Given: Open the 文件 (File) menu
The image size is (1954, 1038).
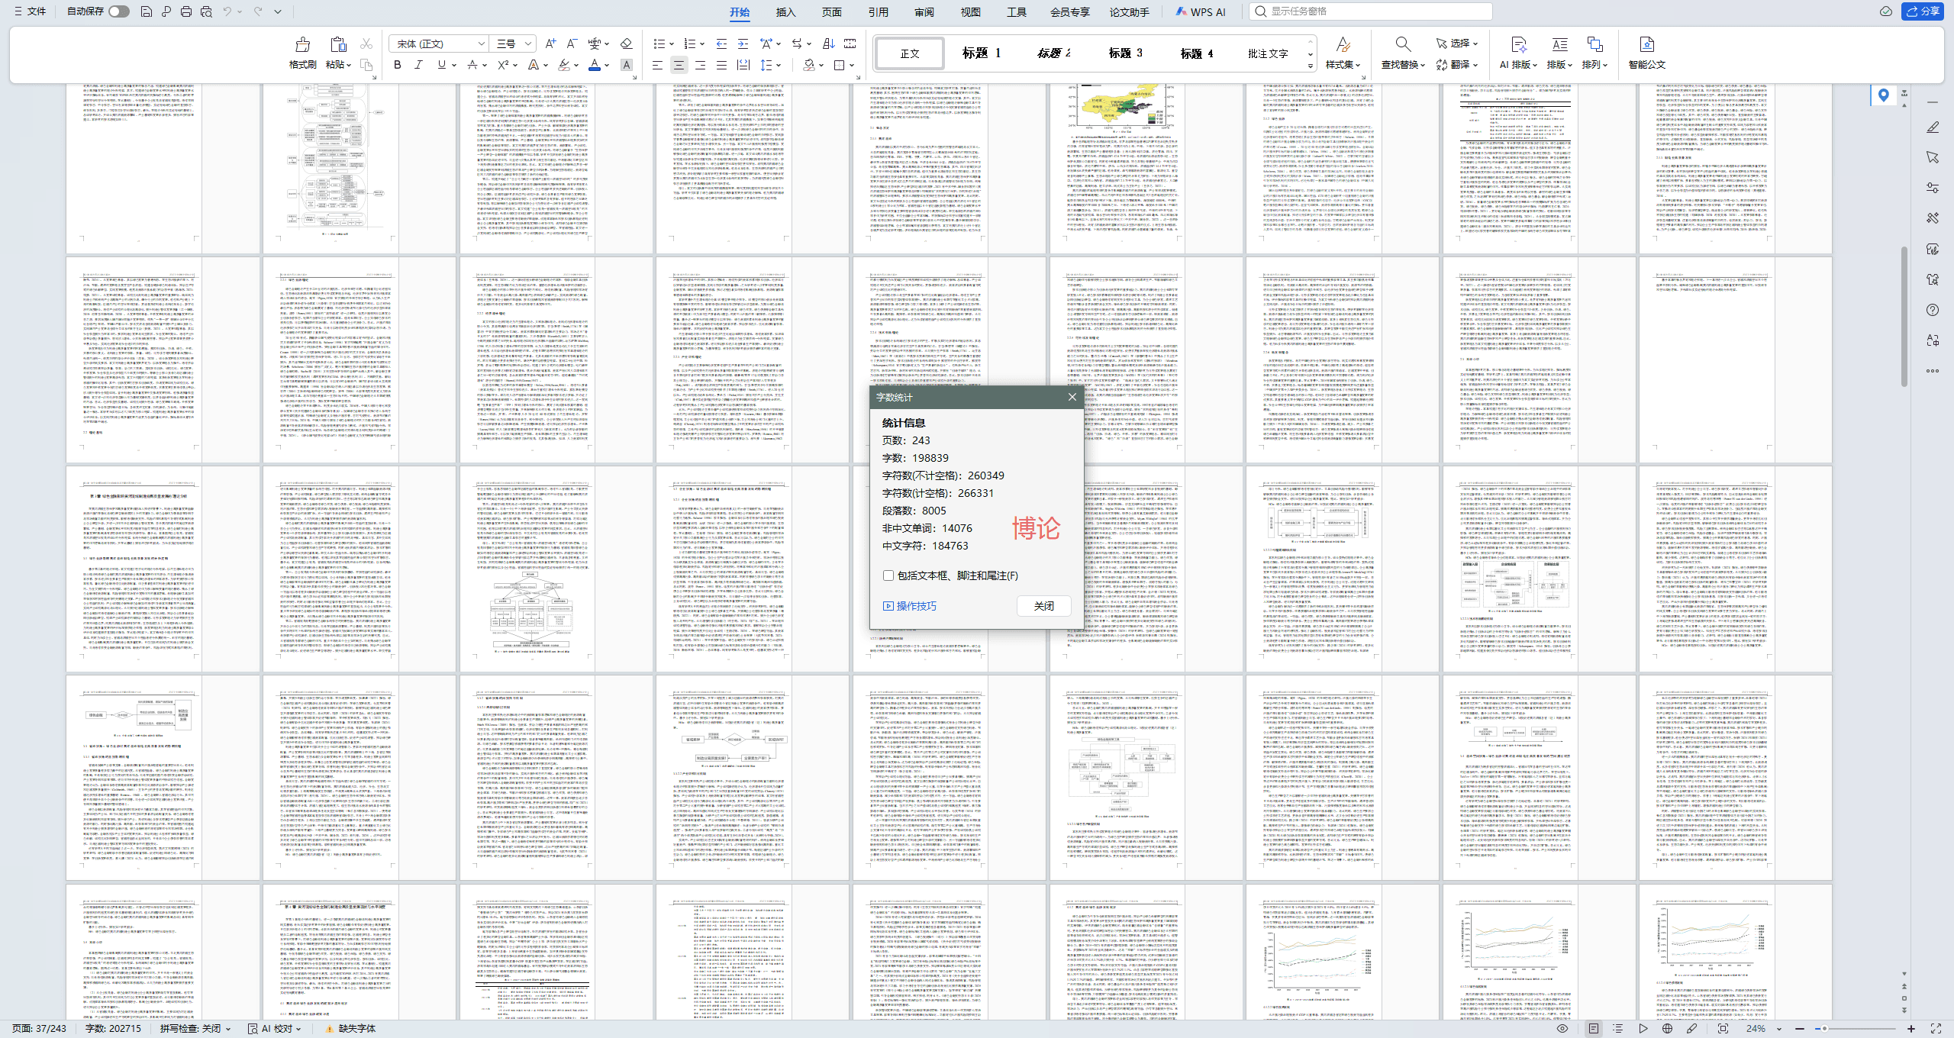Looking at the screenshot, I should click(x=30, y=11).
